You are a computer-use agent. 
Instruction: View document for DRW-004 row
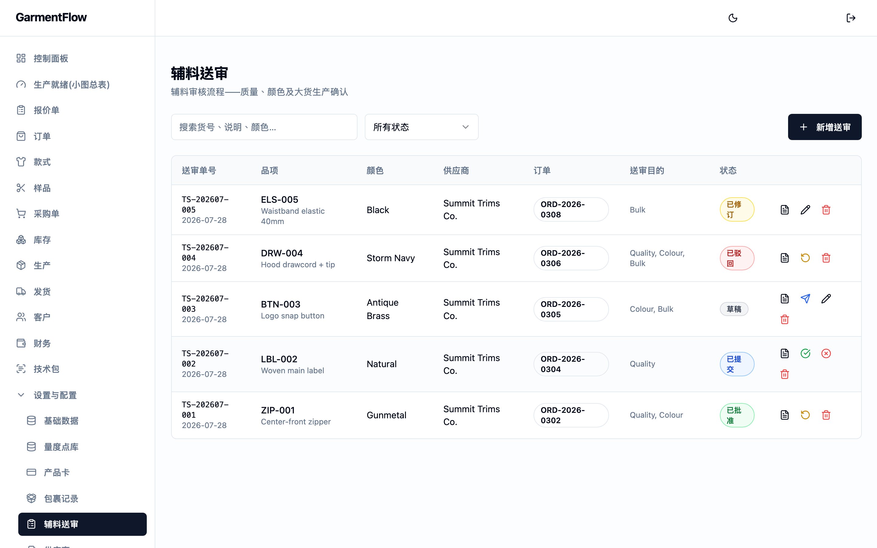click(785, 258)
